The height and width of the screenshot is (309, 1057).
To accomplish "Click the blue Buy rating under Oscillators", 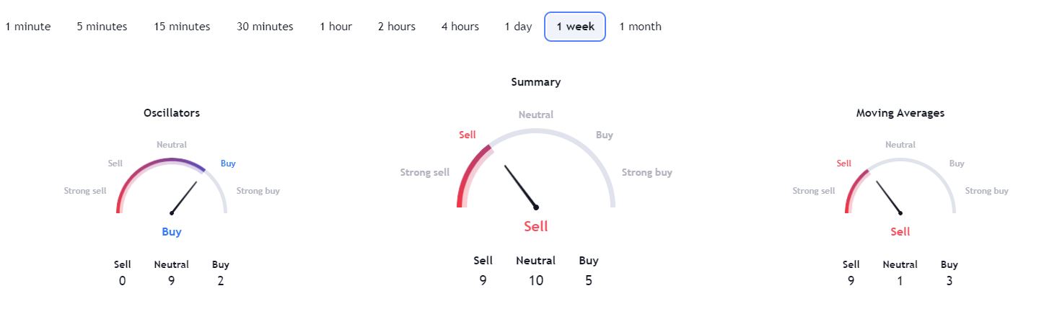I will tap(172, 232).
